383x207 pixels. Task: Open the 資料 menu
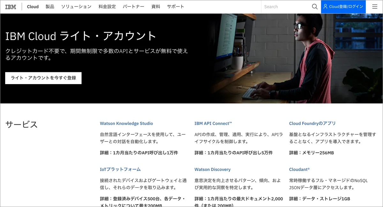click(156, 7)
